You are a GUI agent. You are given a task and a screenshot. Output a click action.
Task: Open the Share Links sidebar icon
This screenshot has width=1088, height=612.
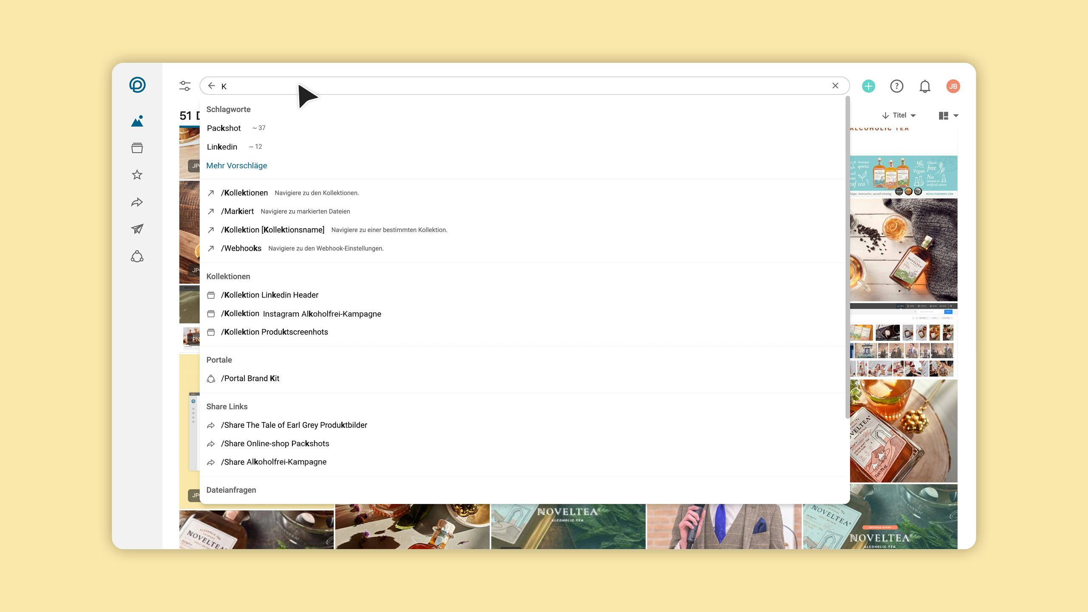point(137,202)
